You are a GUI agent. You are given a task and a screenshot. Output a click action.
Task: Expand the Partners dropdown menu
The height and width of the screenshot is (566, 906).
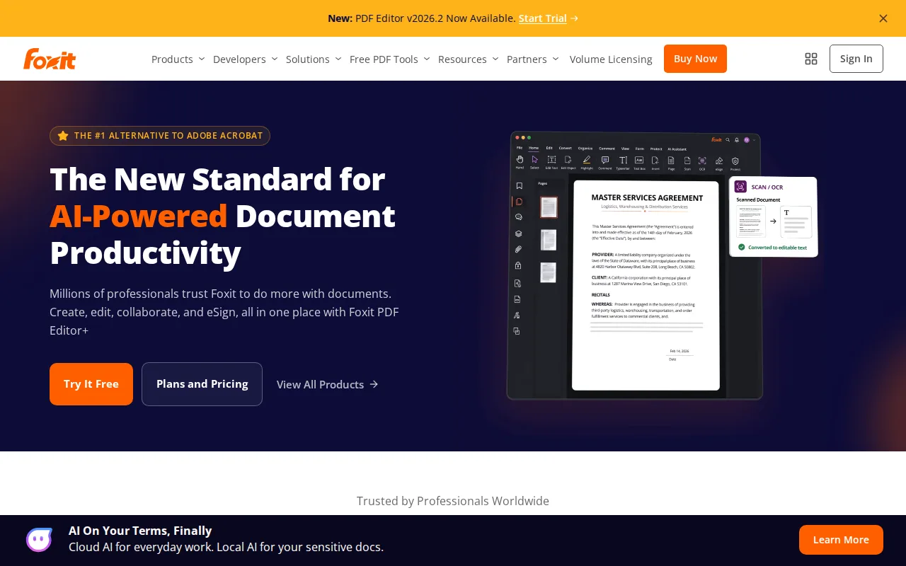pyautogui.click(x=533, y=59)
